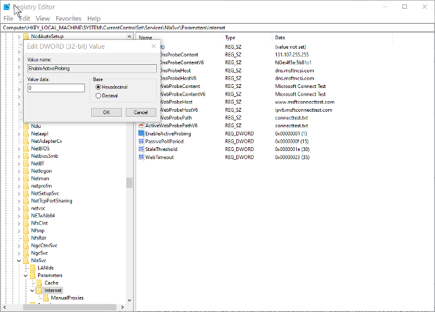435x312 pixels.
Task: Maximize the Registry Editor window
Action: (x=405, y=7)
